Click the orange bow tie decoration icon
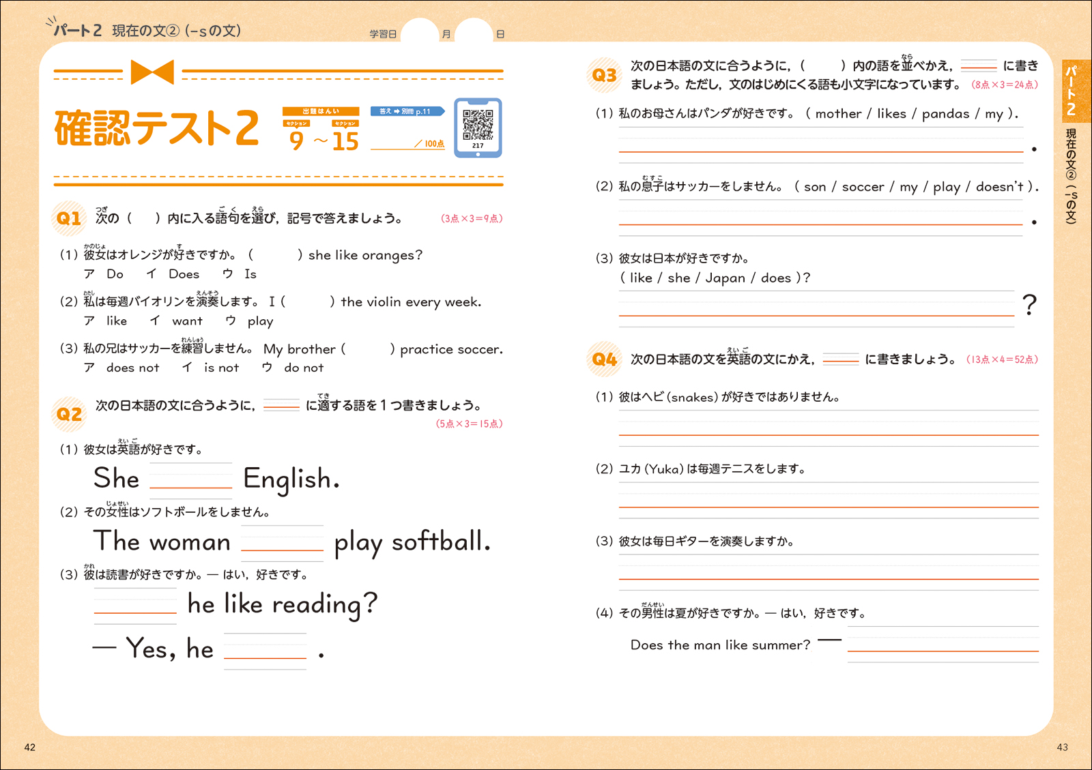This screenshot has width=1092, height=770. 152,72
